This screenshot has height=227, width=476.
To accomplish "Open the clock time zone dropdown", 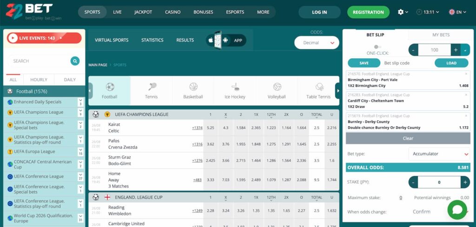I will click(x=428, y=12).
